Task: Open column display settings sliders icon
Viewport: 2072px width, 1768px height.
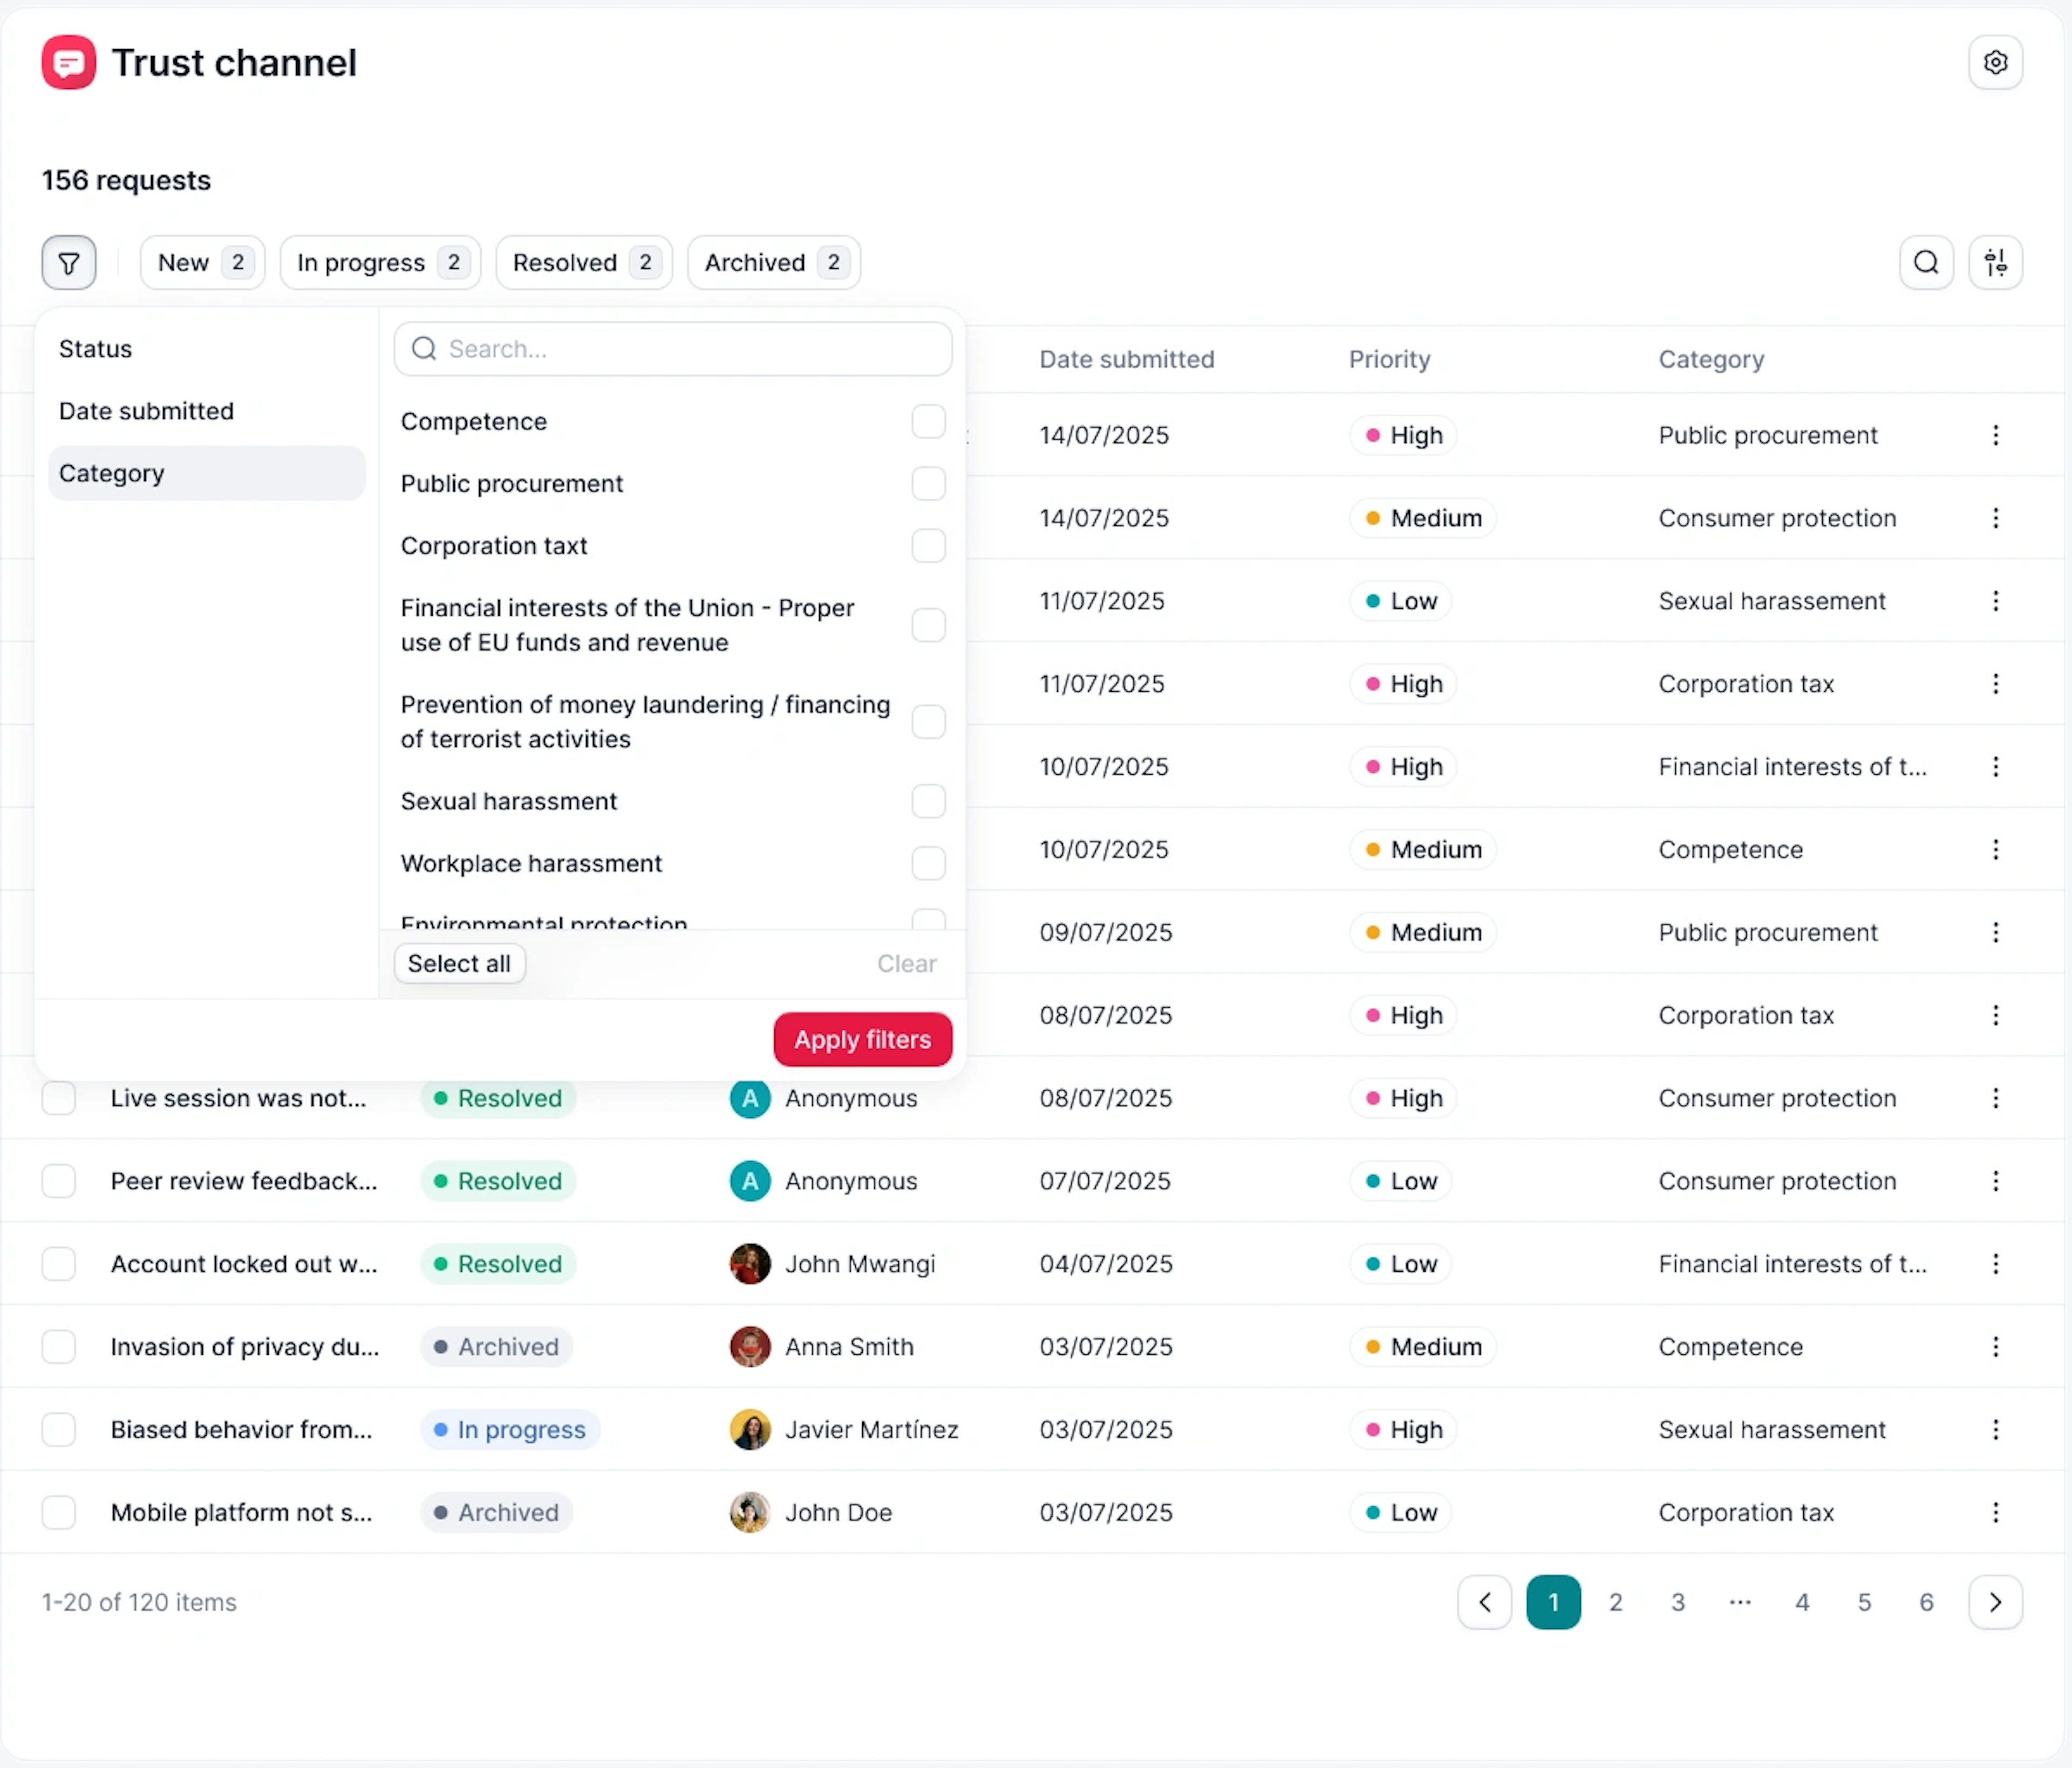Action: (1995, 263)
